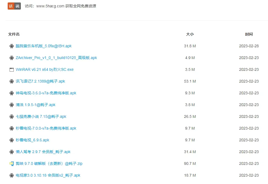This screenshot has width=268, height=184.
Task: Open the 秒看电视-7.0.0 免费纯净版 link
Action: 46,128
